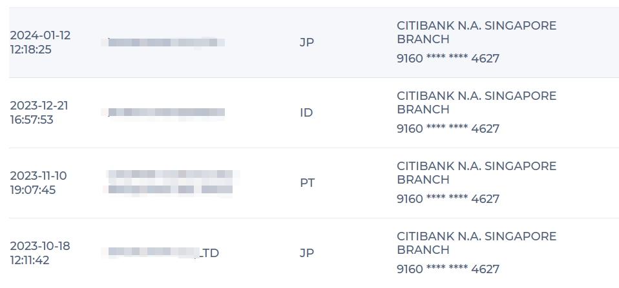The image size is (619, 288).
Task: Click blurred name in 2024-01-12 row
Action: [x=163, y=43]
